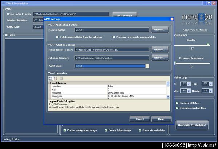Toggle Overwrite existing files checkbox

coord(177,108)
